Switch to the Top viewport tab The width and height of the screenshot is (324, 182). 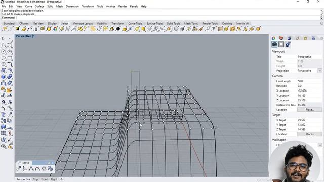coord(35,179)
